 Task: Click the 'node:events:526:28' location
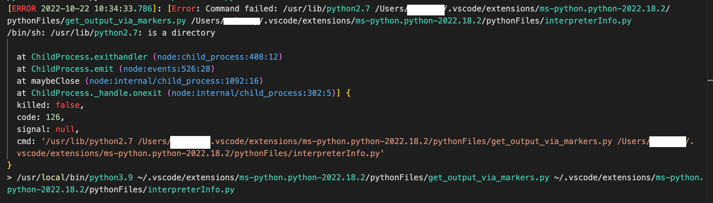click(167, 69)
